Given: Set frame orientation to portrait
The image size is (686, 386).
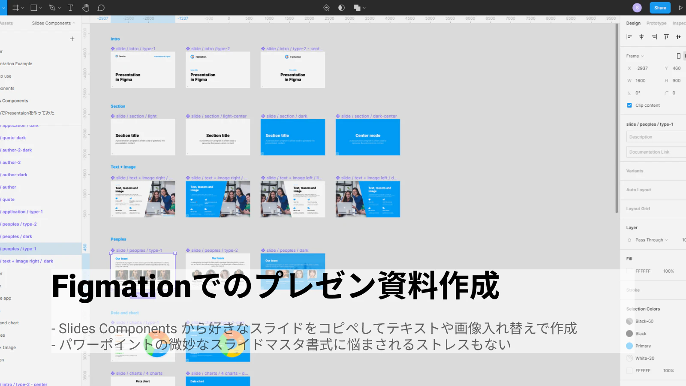Looking at the screenshot, I should (679, 56).
